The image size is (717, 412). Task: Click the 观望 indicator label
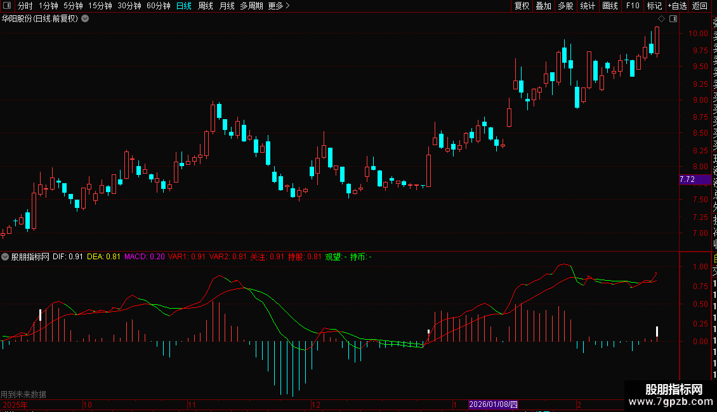[336, 257]
